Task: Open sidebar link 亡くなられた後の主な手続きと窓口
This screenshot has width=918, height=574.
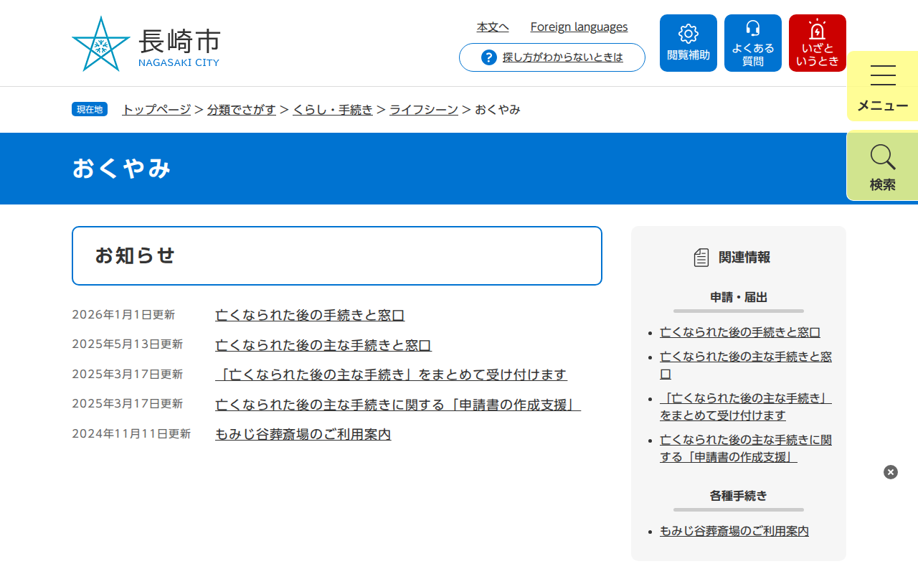Action: (746, 365)
